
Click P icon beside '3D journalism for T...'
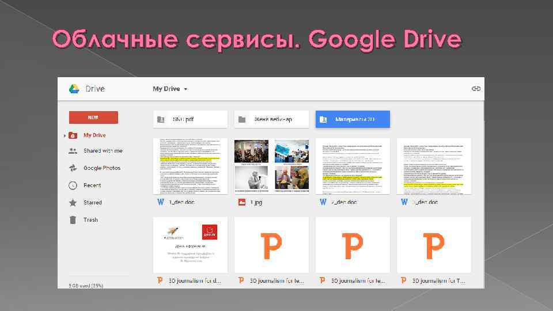404,280
